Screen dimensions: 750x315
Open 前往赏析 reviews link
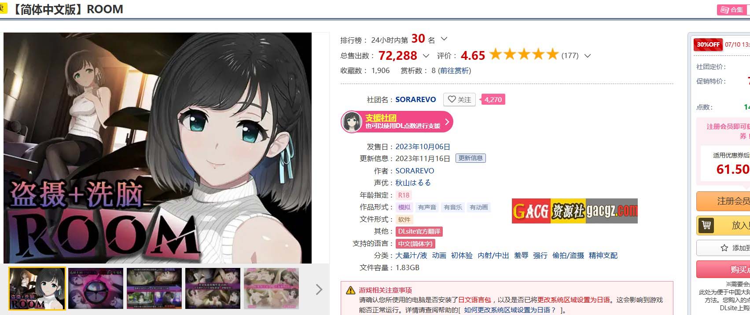point(455,70)
